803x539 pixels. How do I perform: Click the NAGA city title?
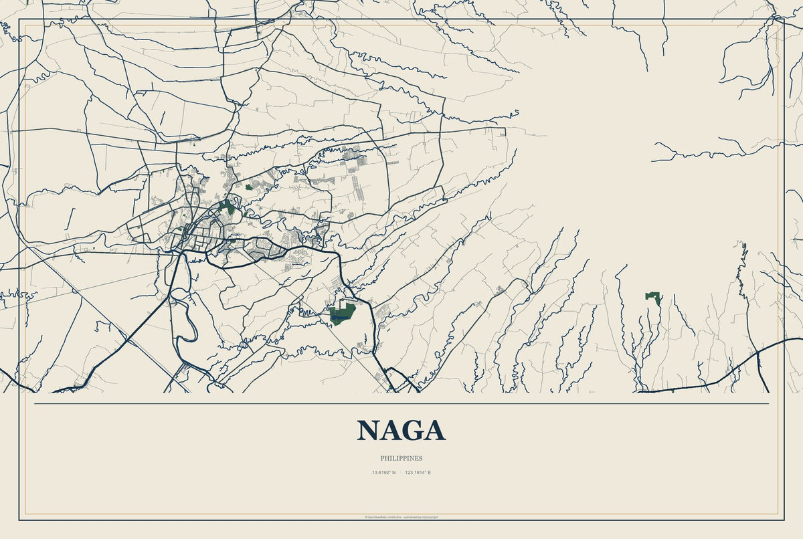pyautogui.click(x=401, y=430)
